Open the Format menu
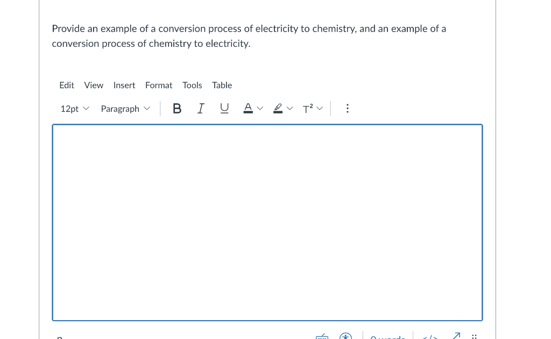Viewport: 551px width, 339px height. 159,85
